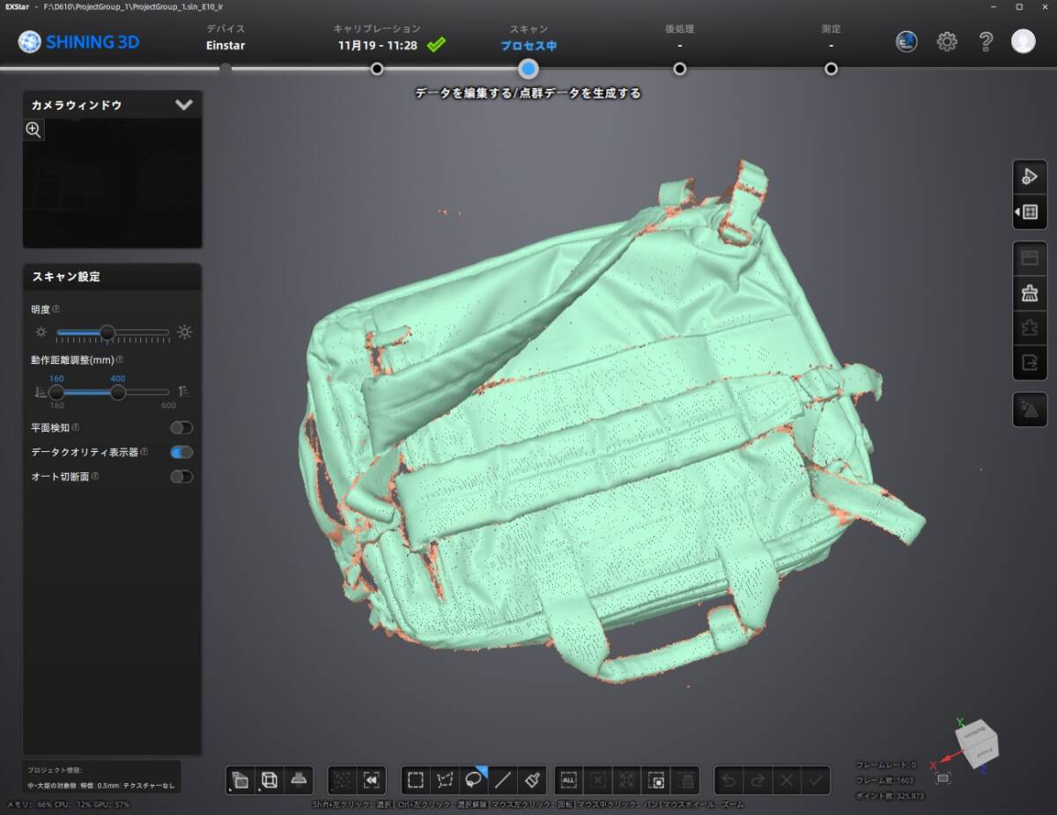Open the help question mark button

[987, 41]
